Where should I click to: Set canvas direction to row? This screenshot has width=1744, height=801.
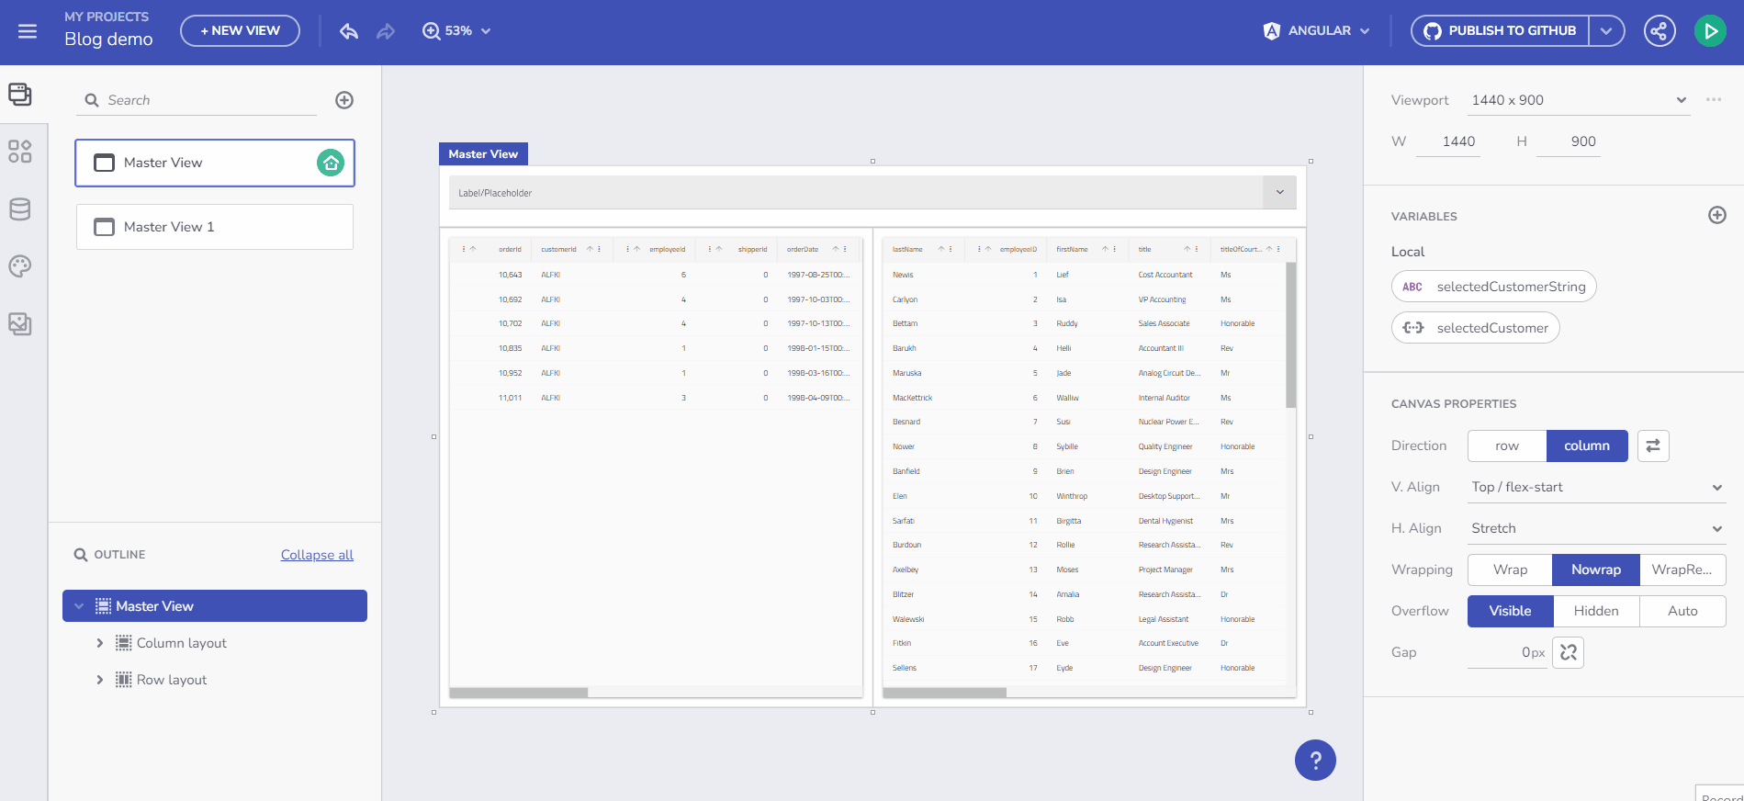1506,446
